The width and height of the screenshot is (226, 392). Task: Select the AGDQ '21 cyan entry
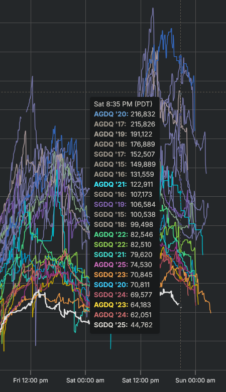point(124,184)
